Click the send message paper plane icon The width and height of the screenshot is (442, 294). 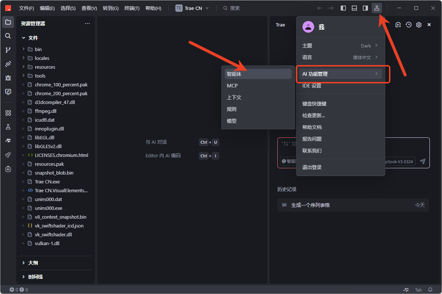pyautogui.click(x=422, y=161)
